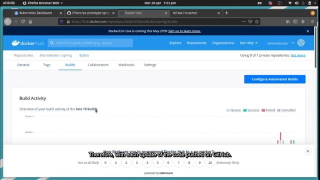The height and width of the screenshot is (180, 320).
Task: Click the Firefox reload page icon
Action: [x=23, y=21]
